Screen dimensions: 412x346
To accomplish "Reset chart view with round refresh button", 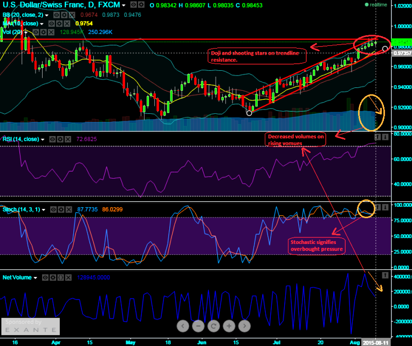I will coord(214,326).
